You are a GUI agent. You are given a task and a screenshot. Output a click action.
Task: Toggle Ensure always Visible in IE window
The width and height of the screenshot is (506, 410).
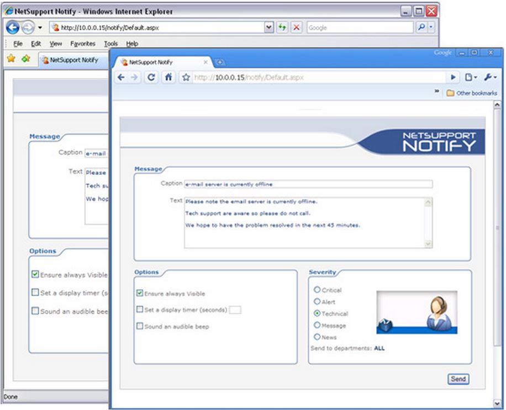[x=35, y=274]
